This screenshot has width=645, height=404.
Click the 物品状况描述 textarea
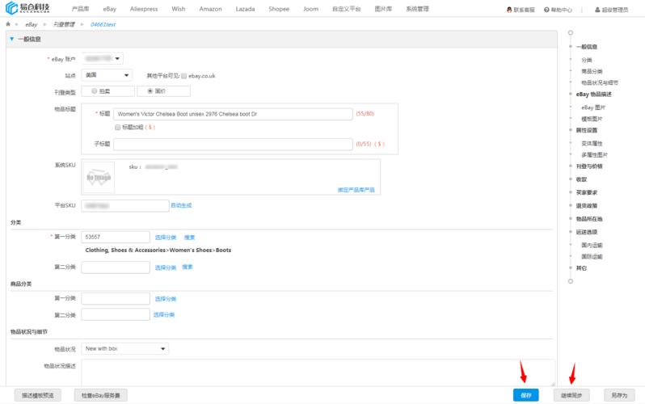(318, 372)
